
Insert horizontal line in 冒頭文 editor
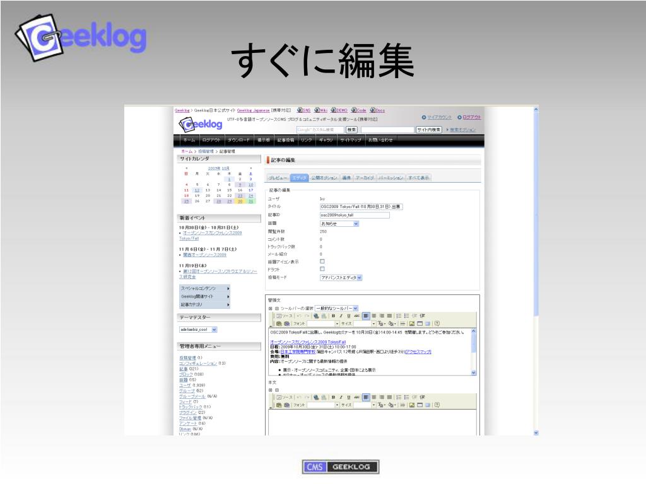click(x=402, y=323)
